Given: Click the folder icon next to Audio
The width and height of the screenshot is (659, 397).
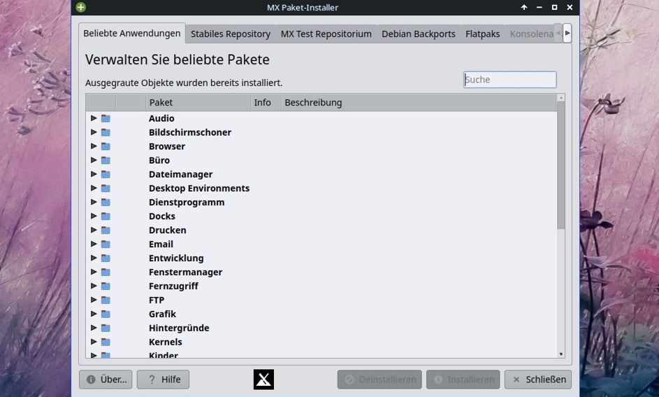Looking at the screenshot, I should point(106,119).
